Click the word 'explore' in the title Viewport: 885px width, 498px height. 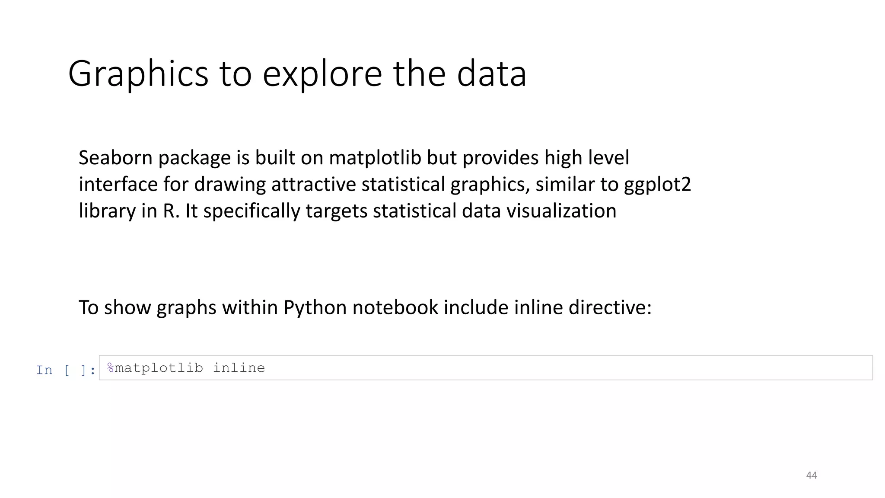pyautogui.click(x=322, y=73)
